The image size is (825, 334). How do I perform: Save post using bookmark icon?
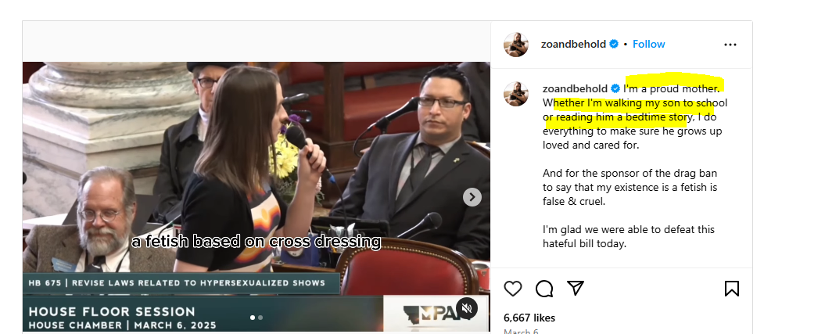(732, 289)
